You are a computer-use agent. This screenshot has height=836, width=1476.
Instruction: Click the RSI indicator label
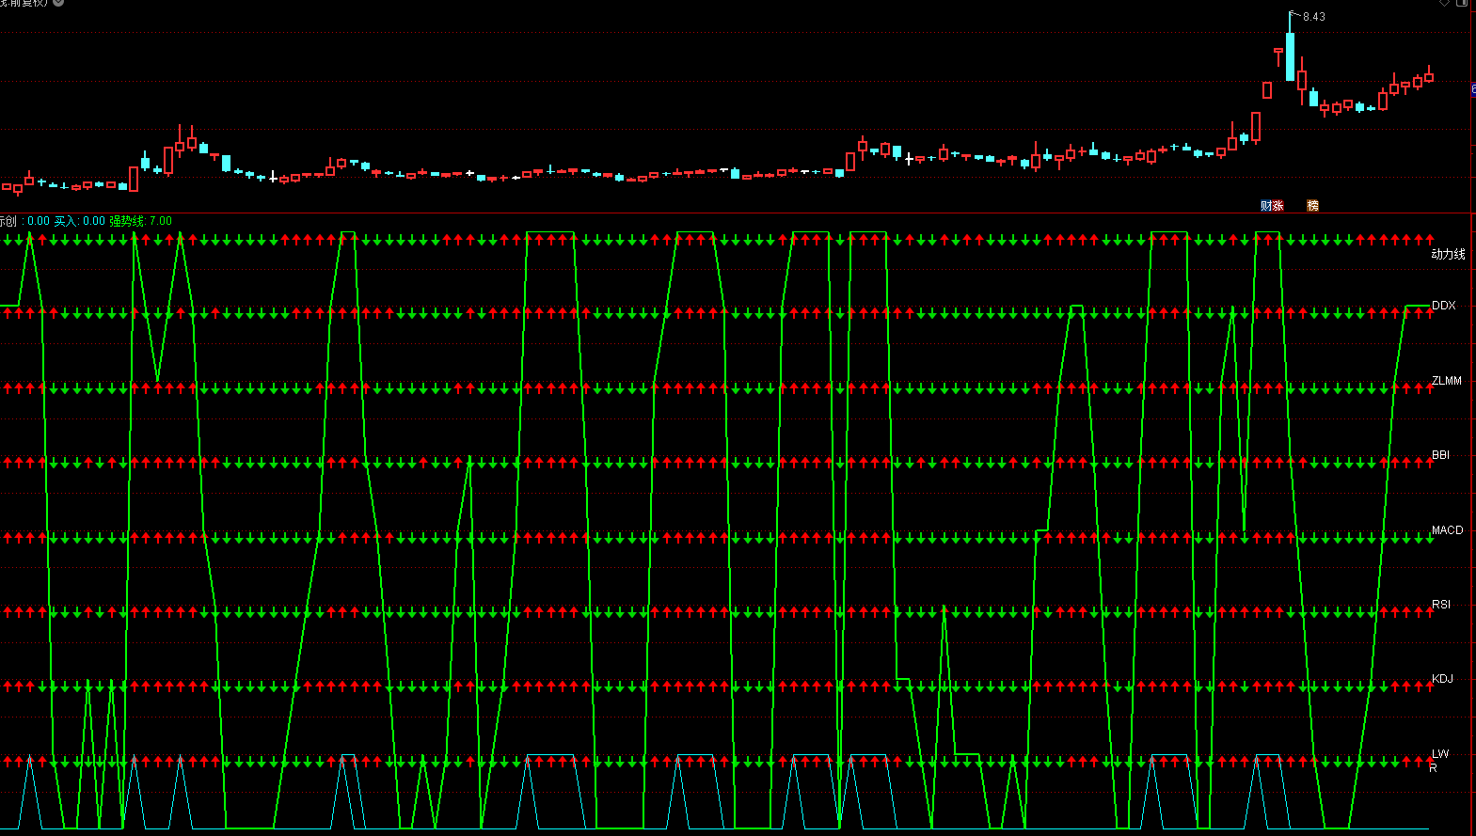click(x=1440, y=605)
